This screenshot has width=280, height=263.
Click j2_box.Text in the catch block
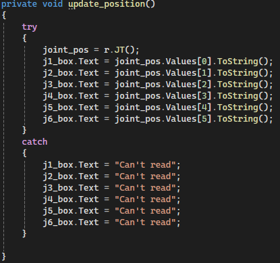[x=71, y=176]
